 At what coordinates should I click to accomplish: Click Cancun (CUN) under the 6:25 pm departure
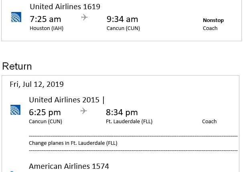45,122
